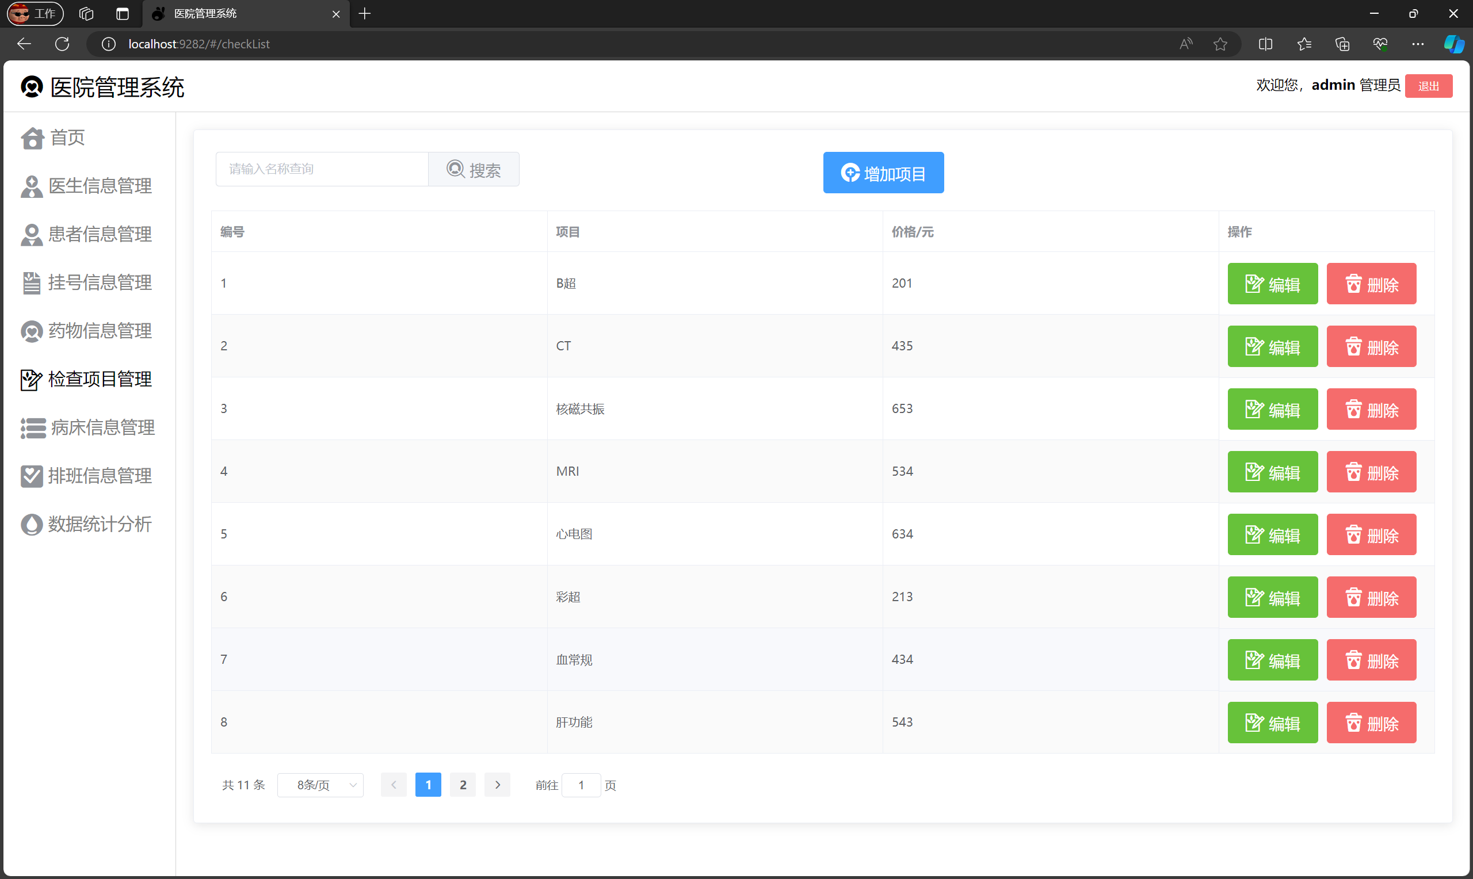Screen dimensions: 1473x879
Task: Click the search button with magnifier icon
Action: (x=473, y=169)
